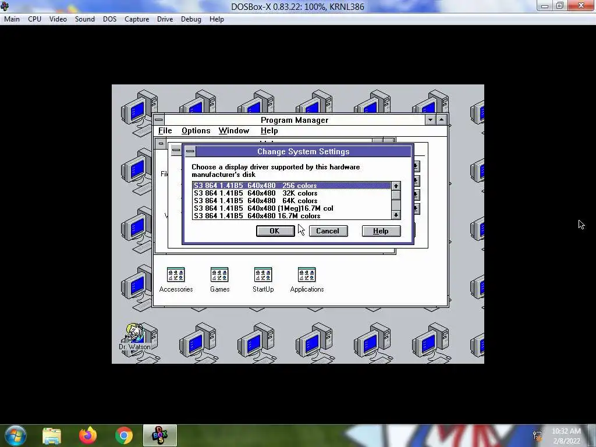Screen dimensions: 596x447
Task: Open File Explorer from the taskbar
Action: coord(52,435)
